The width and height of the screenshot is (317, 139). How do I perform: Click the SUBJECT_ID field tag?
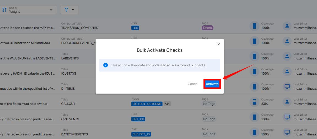[141, 134]
